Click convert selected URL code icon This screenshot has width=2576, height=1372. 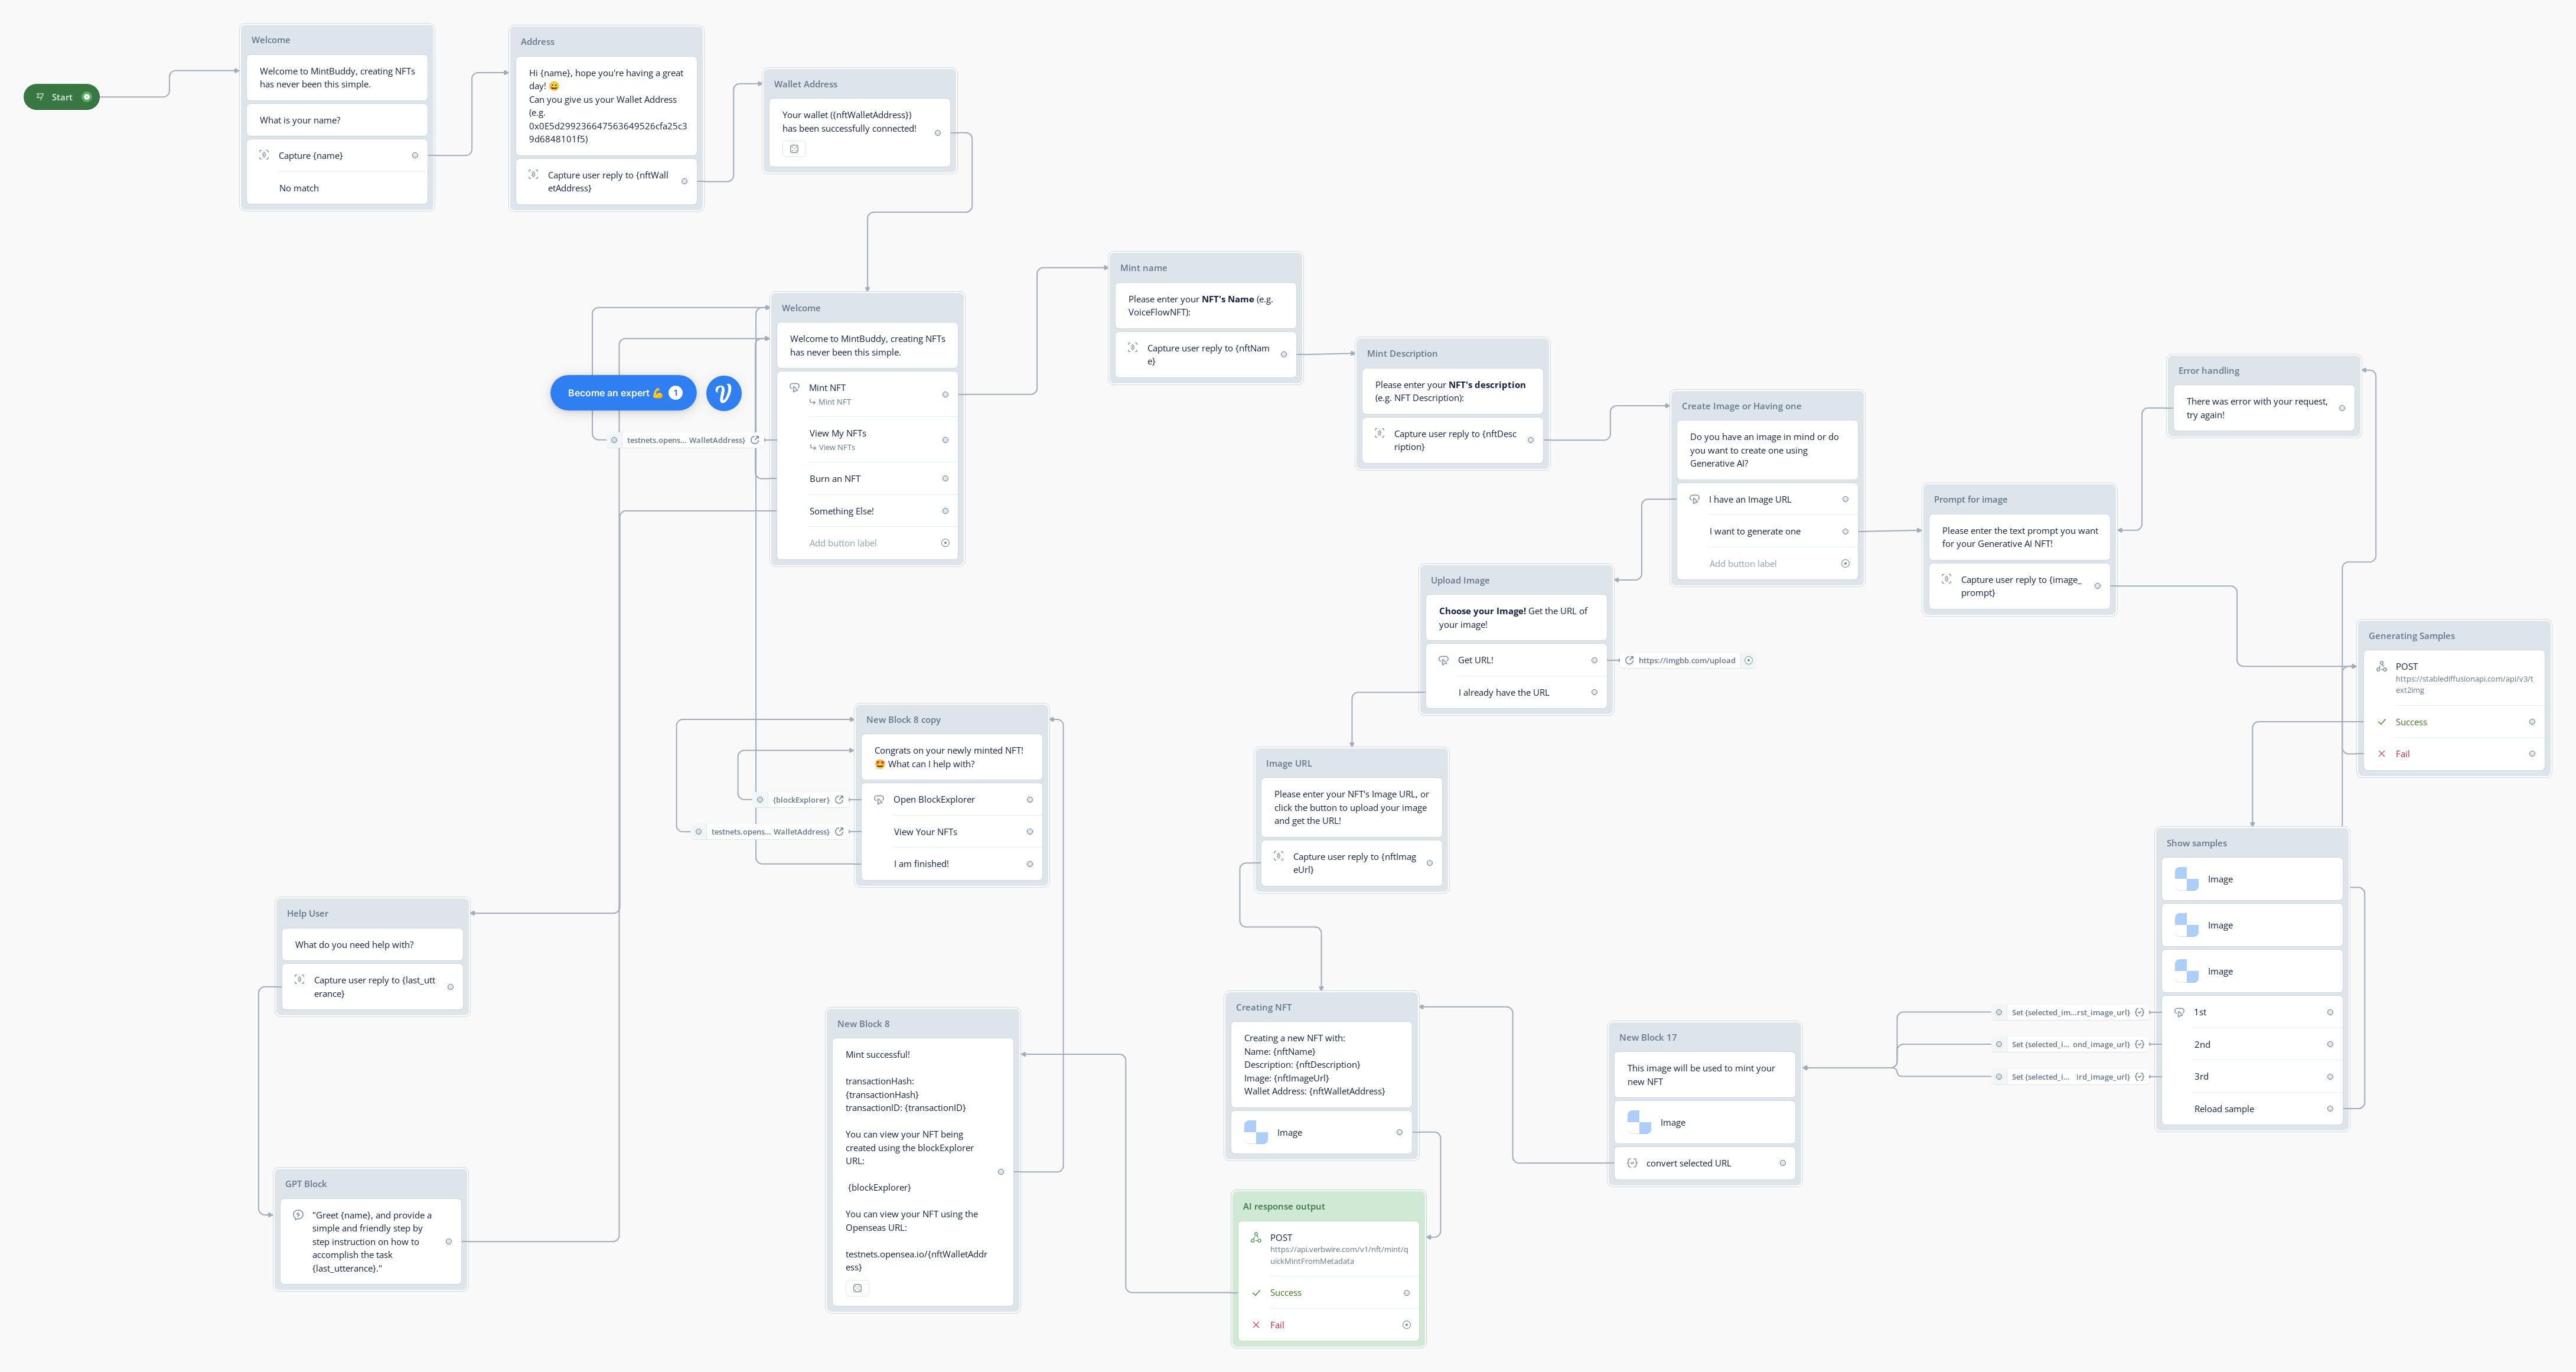(x=1632, y=1163)
